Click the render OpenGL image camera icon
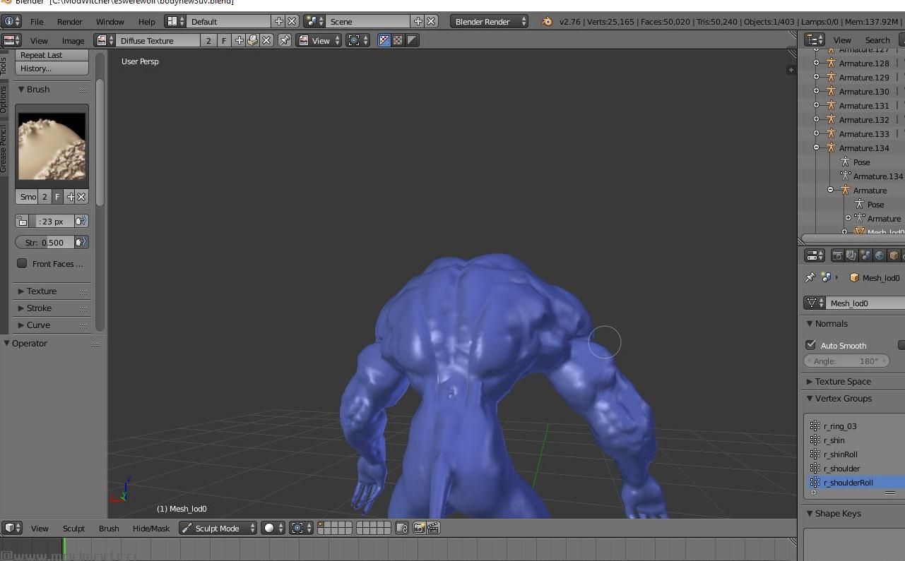 tap(420, 528)
